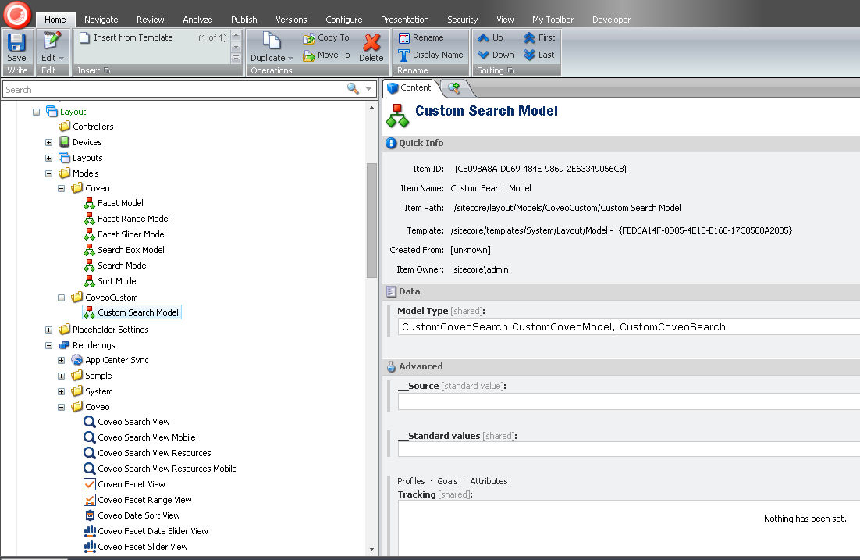The image size is (860, 560).
Task: Click the Duplicate pages icon
Action: click(272, 41)
